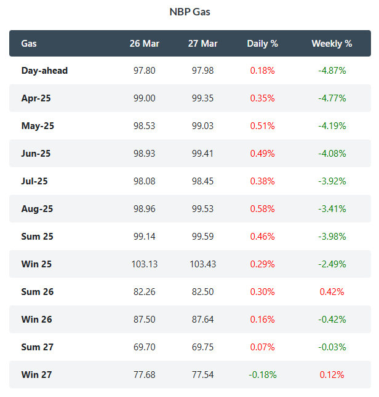Viewport: 379px width, 397px height.
Task: Click the Weekly % column header
Action: (332, 44)
